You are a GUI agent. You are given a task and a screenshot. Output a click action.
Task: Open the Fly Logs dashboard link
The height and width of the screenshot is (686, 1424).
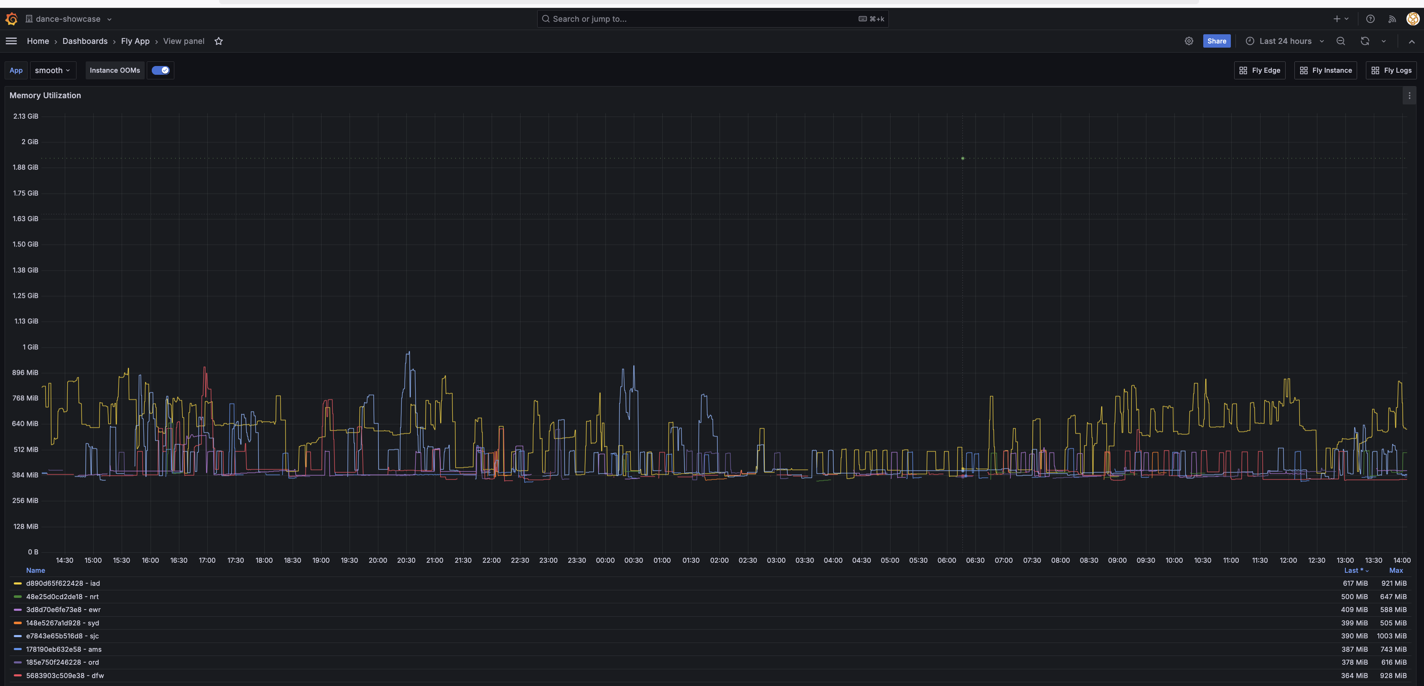(x=1391, y=70)
